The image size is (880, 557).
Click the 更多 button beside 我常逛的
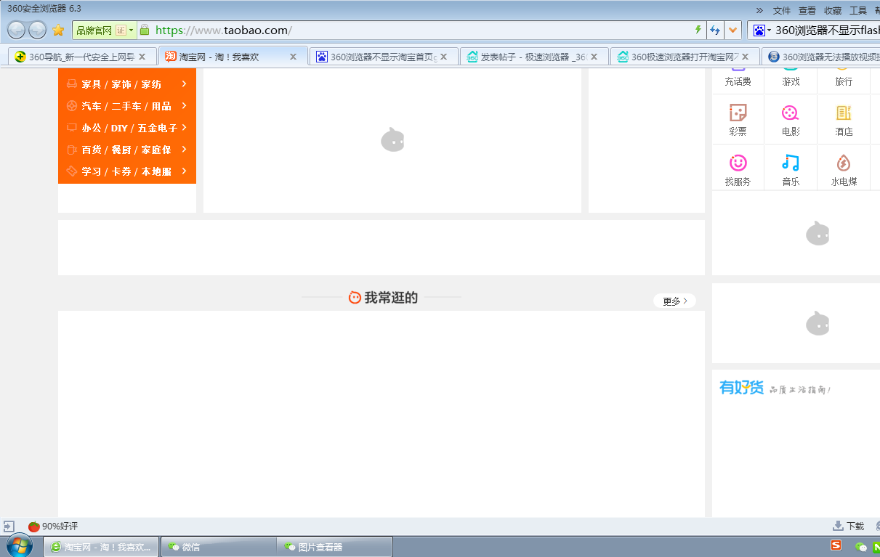[x=674, y=301]
